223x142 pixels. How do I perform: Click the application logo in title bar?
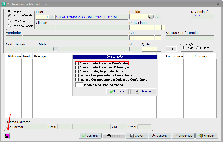point(4,4)
